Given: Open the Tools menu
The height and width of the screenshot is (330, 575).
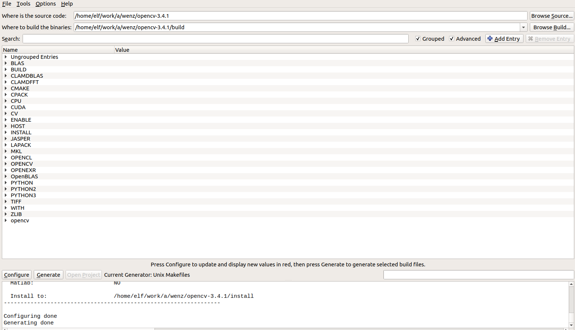Looking at the screenshot, I should 23,4.
